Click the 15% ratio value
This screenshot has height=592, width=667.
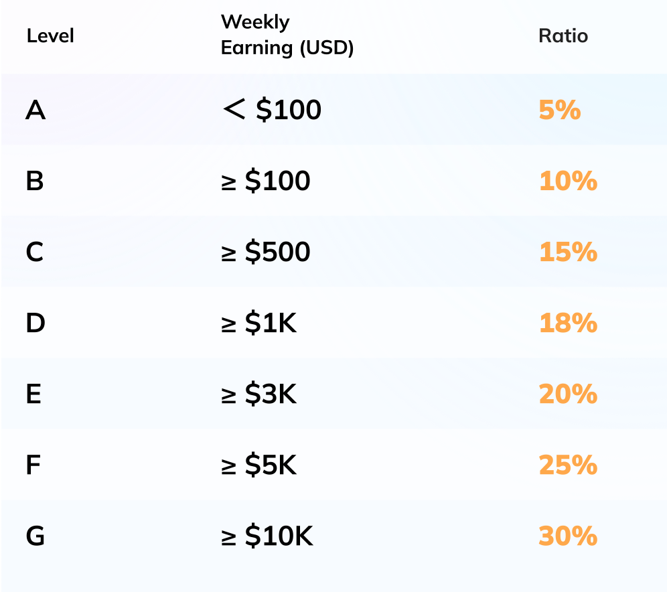567,252
